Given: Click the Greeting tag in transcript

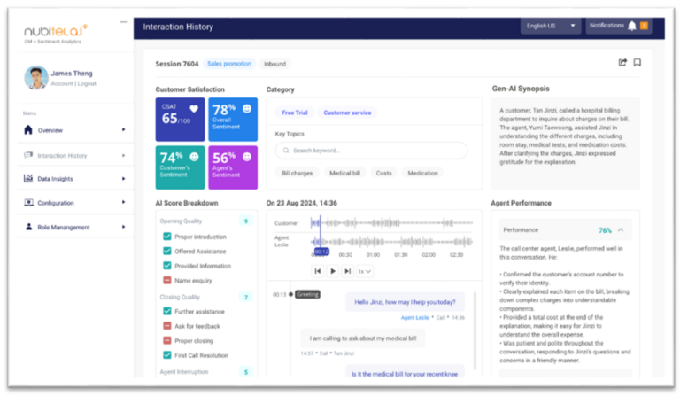Looking at the screenshot, I should click(308, 294).
